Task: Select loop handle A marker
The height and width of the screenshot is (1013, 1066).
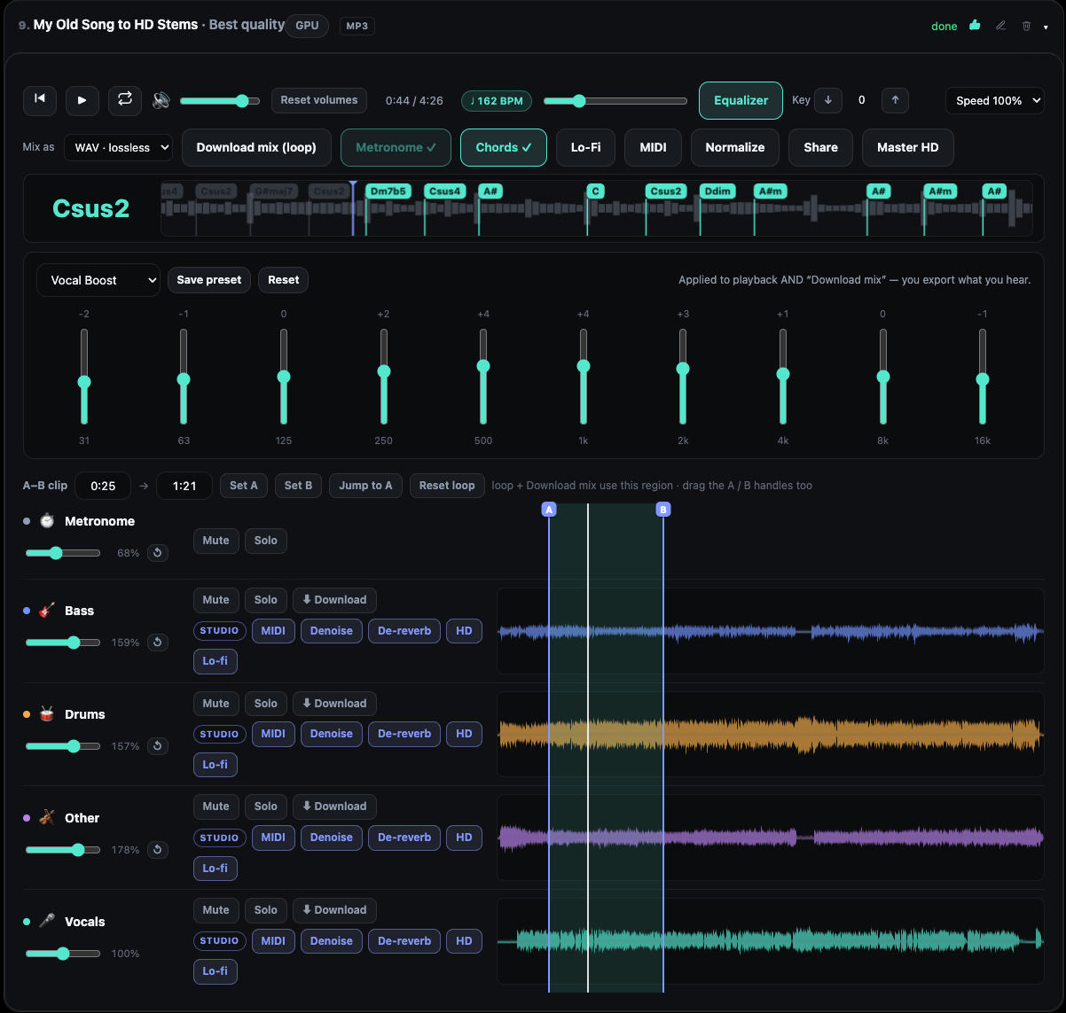Action: pos(549,510)
